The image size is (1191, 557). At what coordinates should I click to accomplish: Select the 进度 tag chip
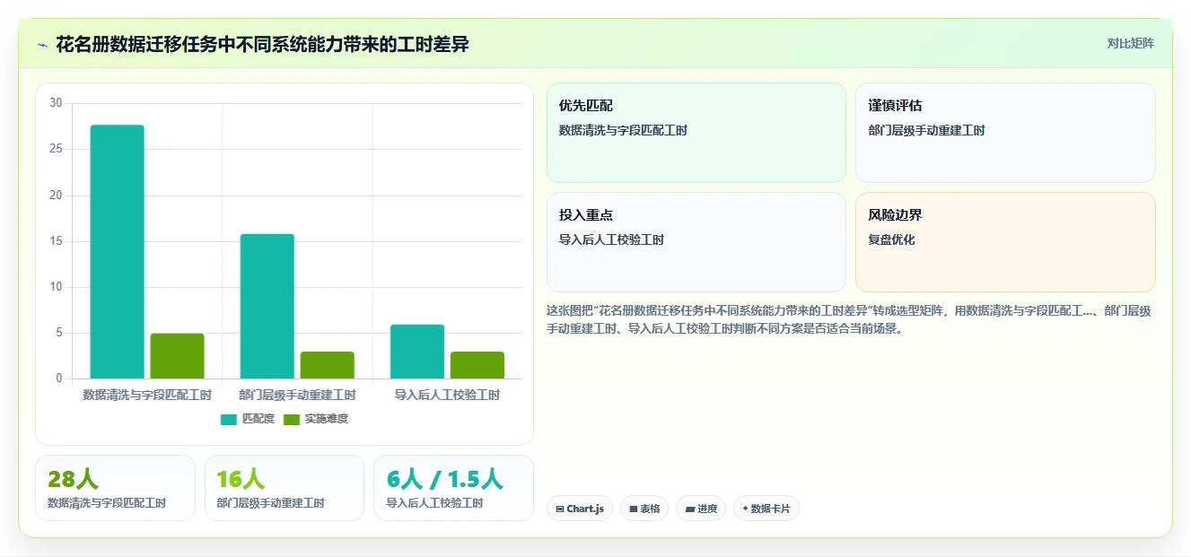click(x=701, y=509)
